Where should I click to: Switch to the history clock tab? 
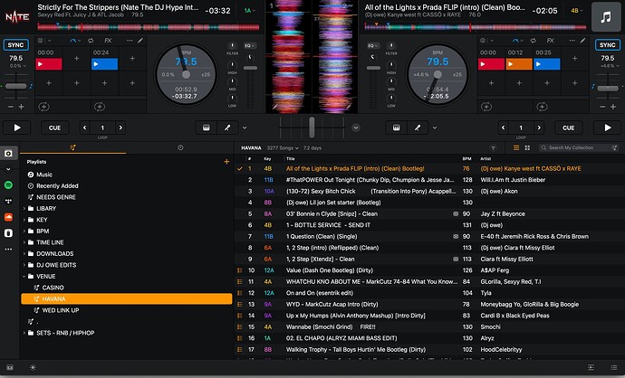(180, 146)
